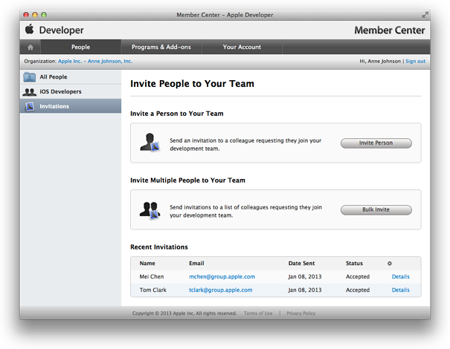
Task: Select All People in sidebar
Action: 71,77
